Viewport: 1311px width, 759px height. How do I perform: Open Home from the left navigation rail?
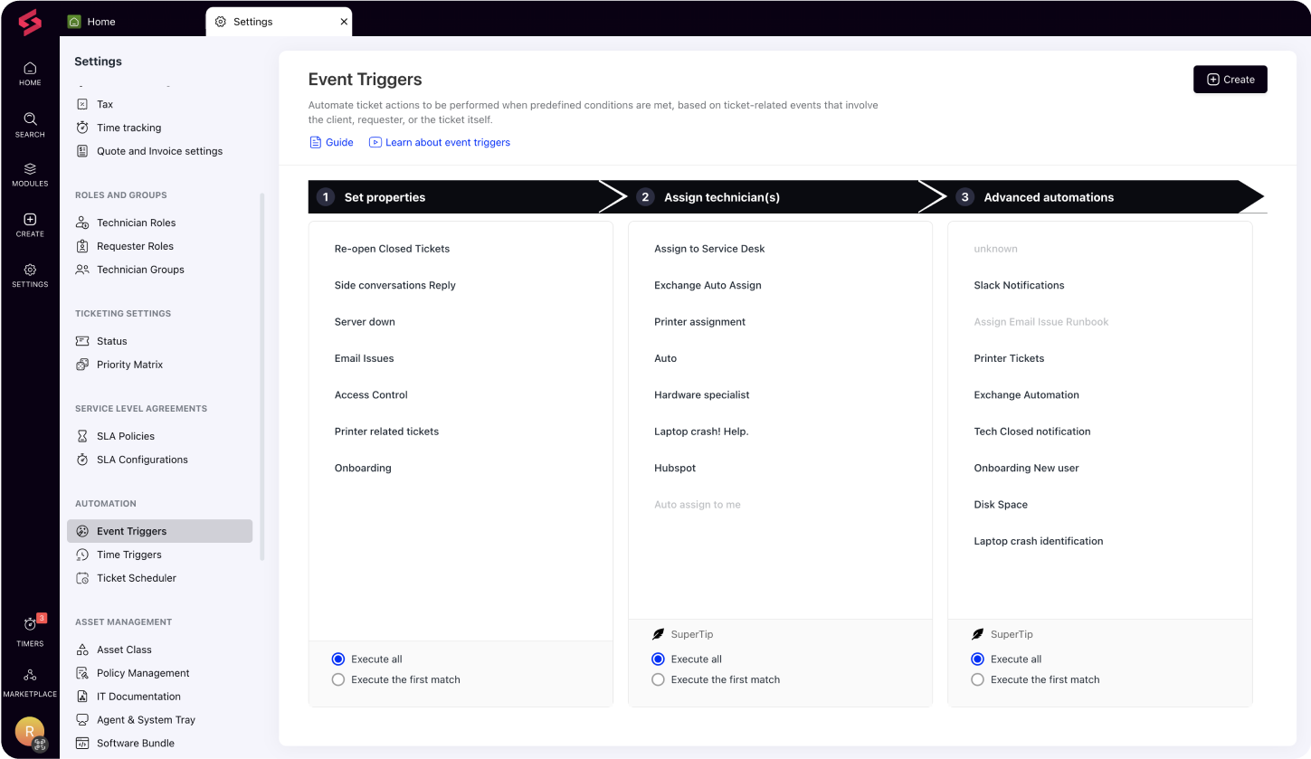click(29, 72)
